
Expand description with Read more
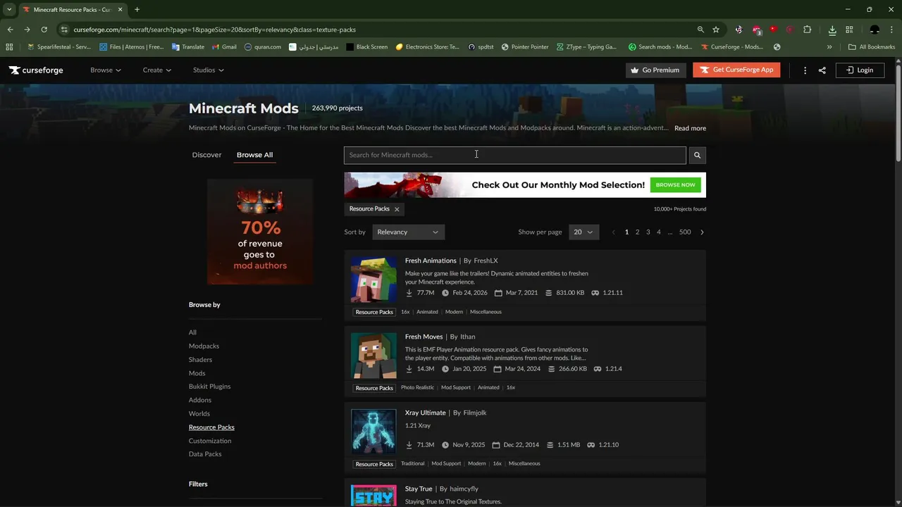pyautogui.click(x=690, y=128)
